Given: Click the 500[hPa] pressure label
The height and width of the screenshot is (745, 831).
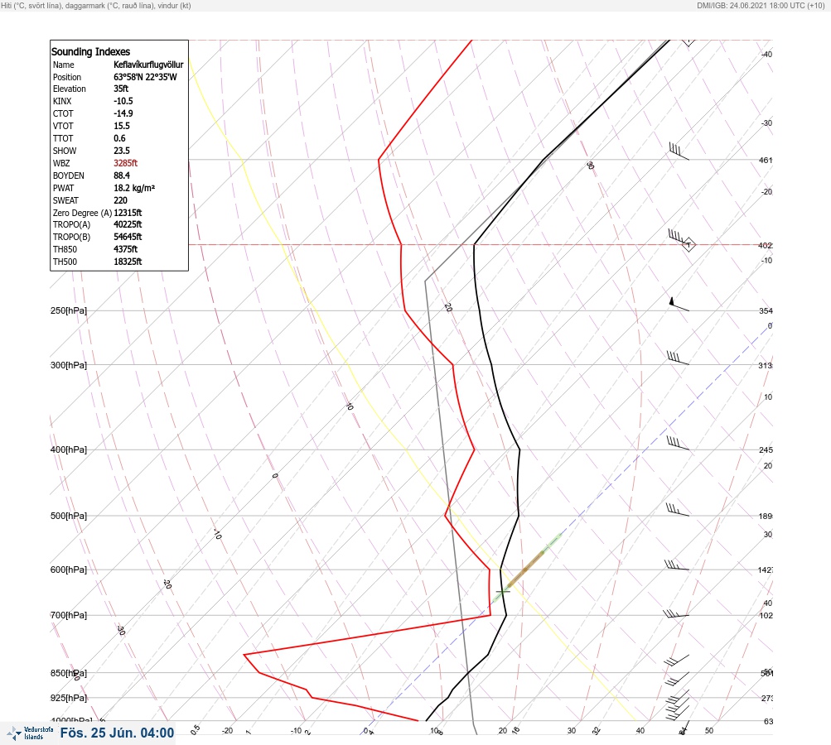Looking at the screenshot, I should 69,516.
